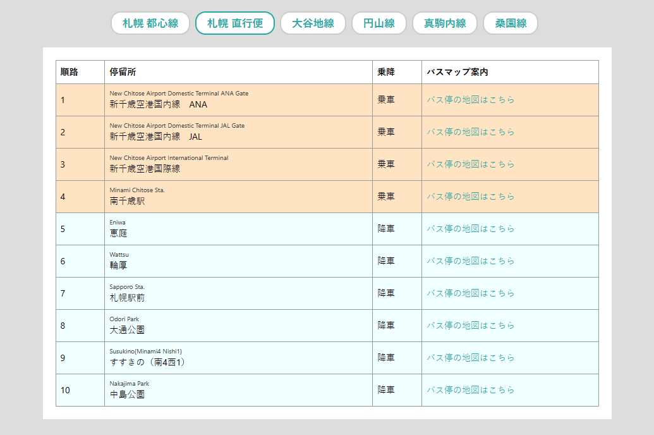
Task: Select the 桑園線 tab
Action: click(x=511, y=23)
